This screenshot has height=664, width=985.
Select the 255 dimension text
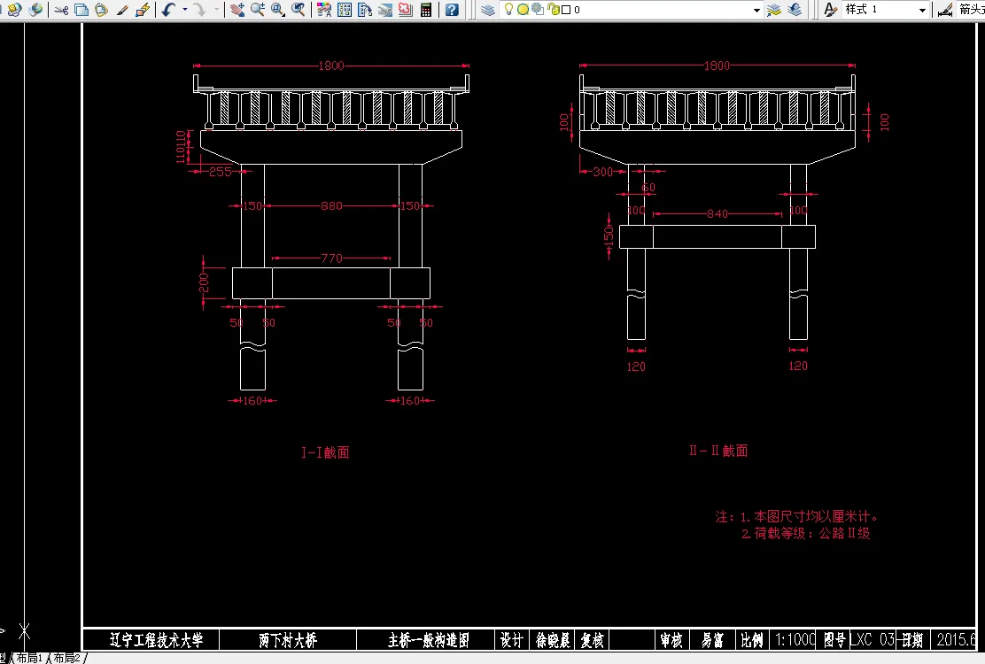220,172
